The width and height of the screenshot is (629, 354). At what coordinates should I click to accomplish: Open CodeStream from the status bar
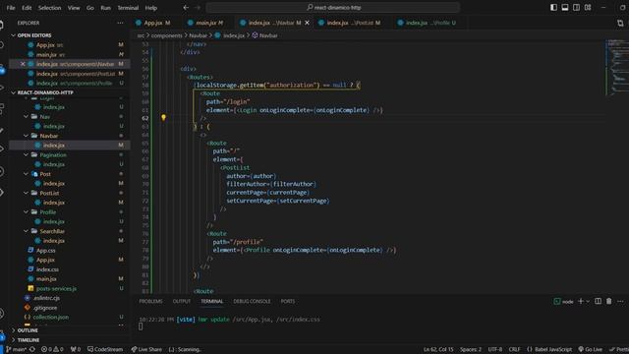coord(105,350)
